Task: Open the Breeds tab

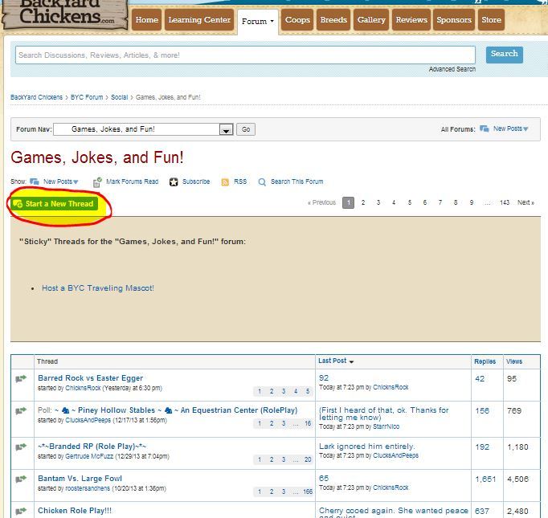Action: click(333, 20)
